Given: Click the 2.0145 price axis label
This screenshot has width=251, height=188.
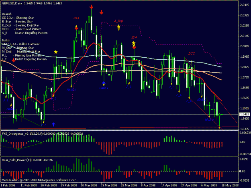Looking at the screenshot, I should 245,36.
